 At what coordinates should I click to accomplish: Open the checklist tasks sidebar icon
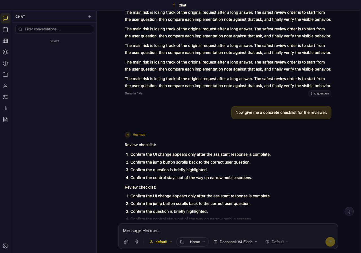[x=5, y=97]
